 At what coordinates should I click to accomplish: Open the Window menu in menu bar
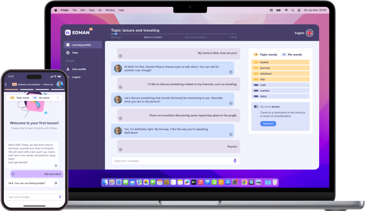click(110, 10)
